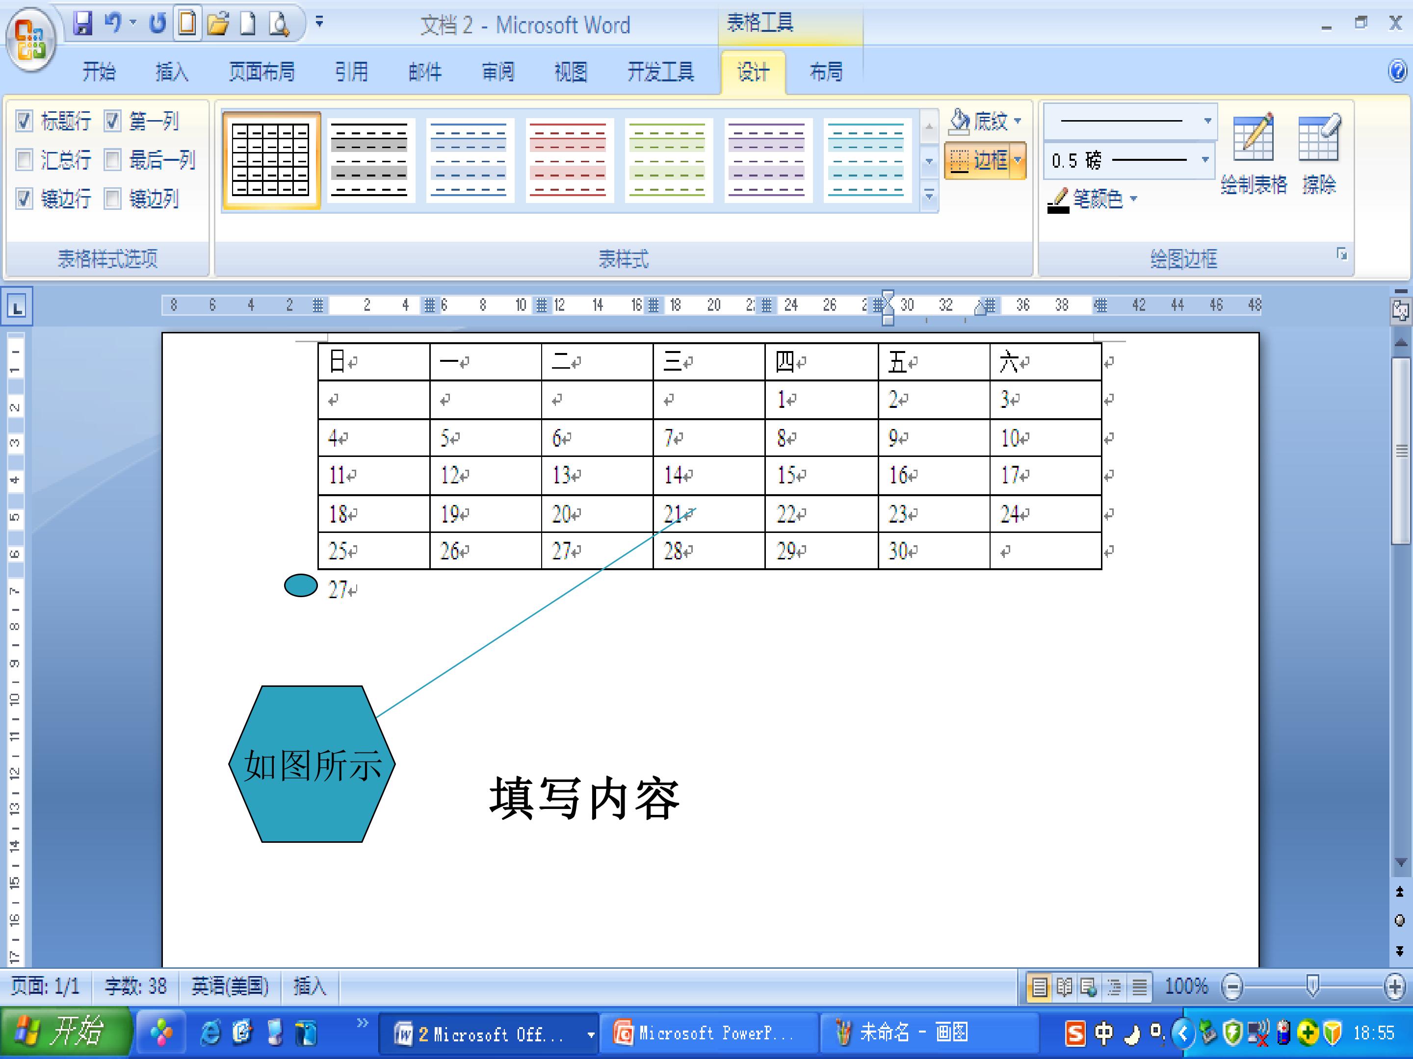The image size is (1413, 1059).
Task: Select the small teal oval shape
Action: [x=301, y=585]
